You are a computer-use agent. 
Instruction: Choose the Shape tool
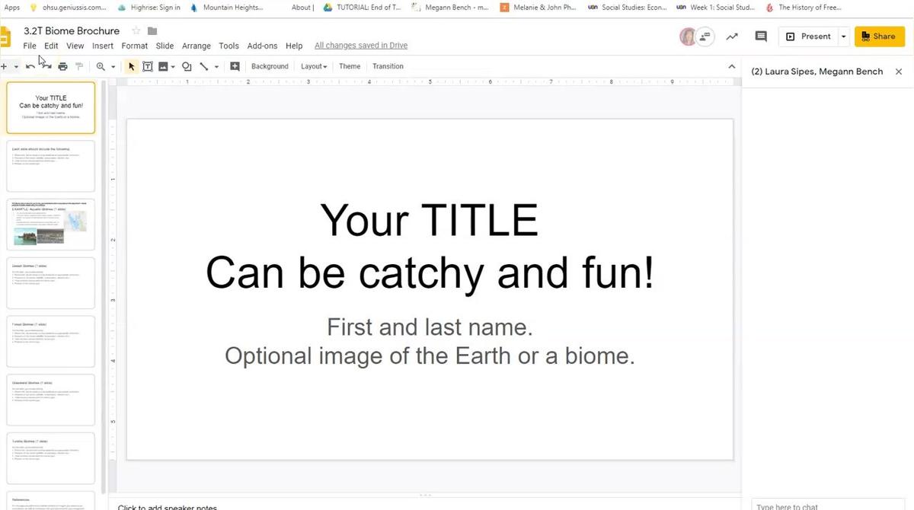[187, 66]
